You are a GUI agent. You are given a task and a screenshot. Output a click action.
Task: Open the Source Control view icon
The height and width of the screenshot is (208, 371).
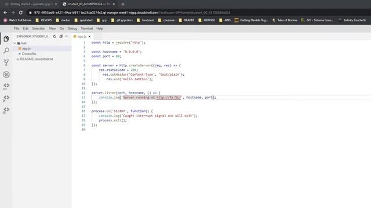(6, 62)
